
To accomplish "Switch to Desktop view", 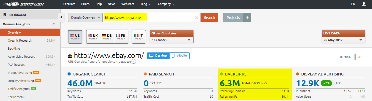I will click(158, 55).
